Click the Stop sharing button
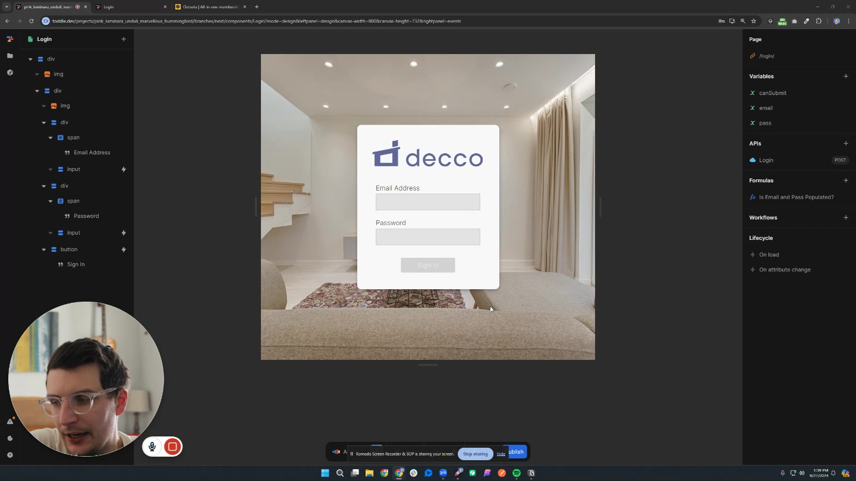 [475, 454]
